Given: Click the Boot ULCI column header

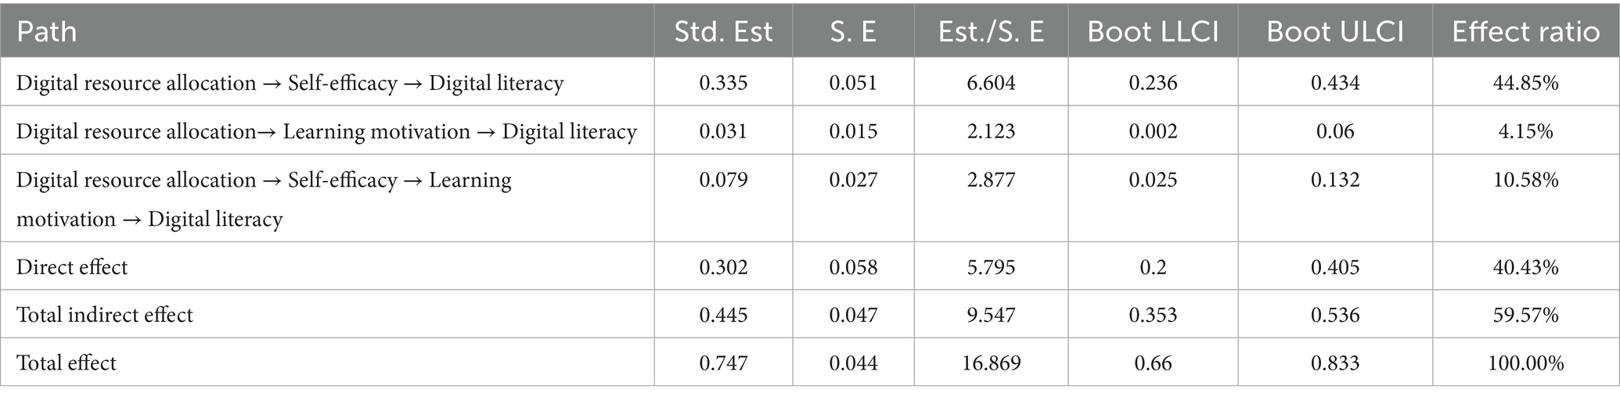Looking at the screenshot, I should 1335,32.
